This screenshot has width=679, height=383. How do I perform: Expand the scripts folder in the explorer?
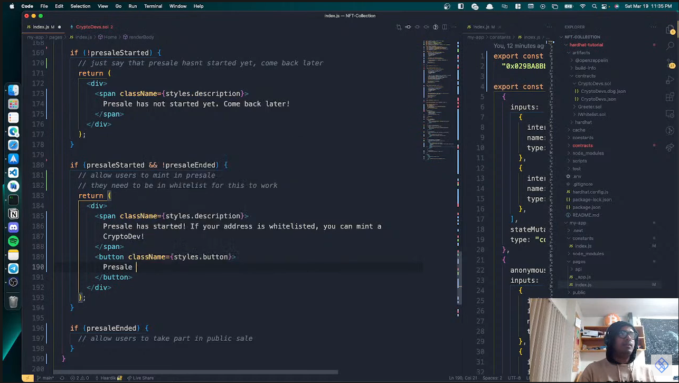(581, 161)
